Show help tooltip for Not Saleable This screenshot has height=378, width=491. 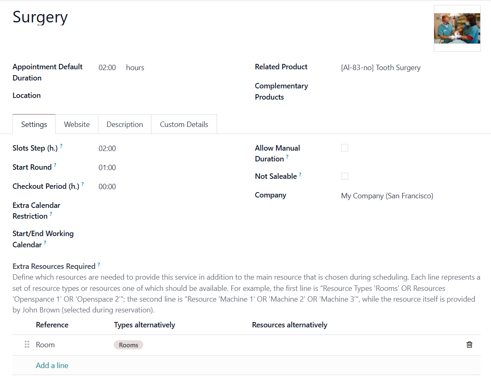point(300,174)
